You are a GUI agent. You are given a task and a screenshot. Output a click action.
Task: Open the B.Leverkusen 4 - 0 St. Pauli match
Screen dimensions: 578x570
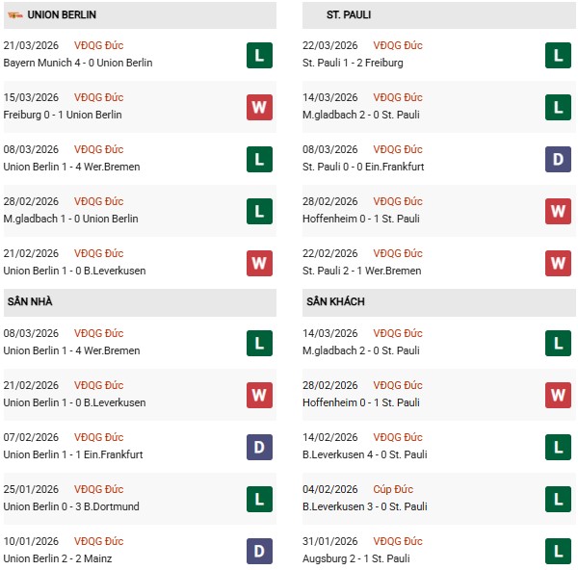pos(363,455)
